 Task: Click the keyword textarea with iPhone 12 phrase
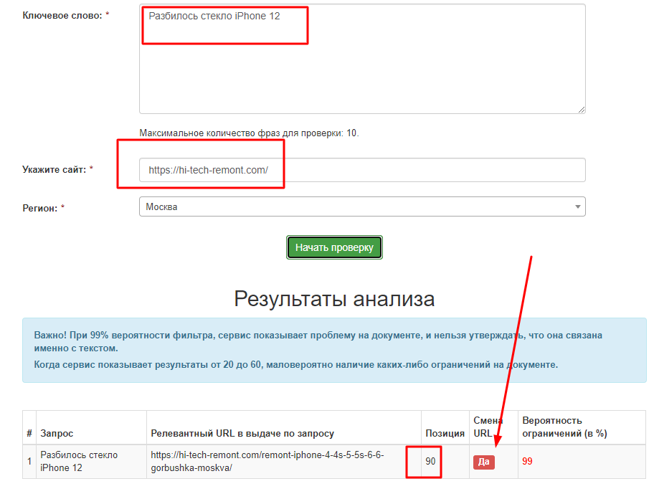(362, 58)
